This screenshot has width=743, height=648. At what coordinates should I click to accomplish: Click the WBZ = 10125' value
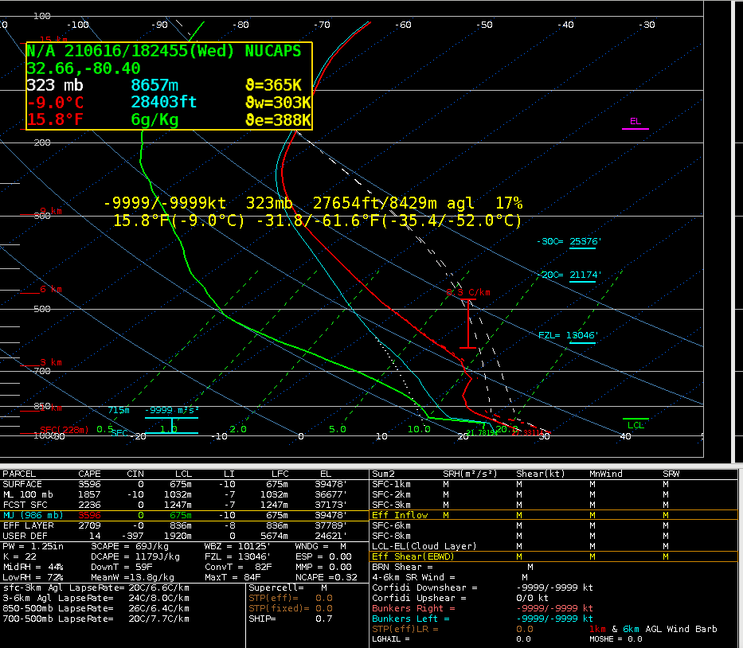[x=237, y=546]
